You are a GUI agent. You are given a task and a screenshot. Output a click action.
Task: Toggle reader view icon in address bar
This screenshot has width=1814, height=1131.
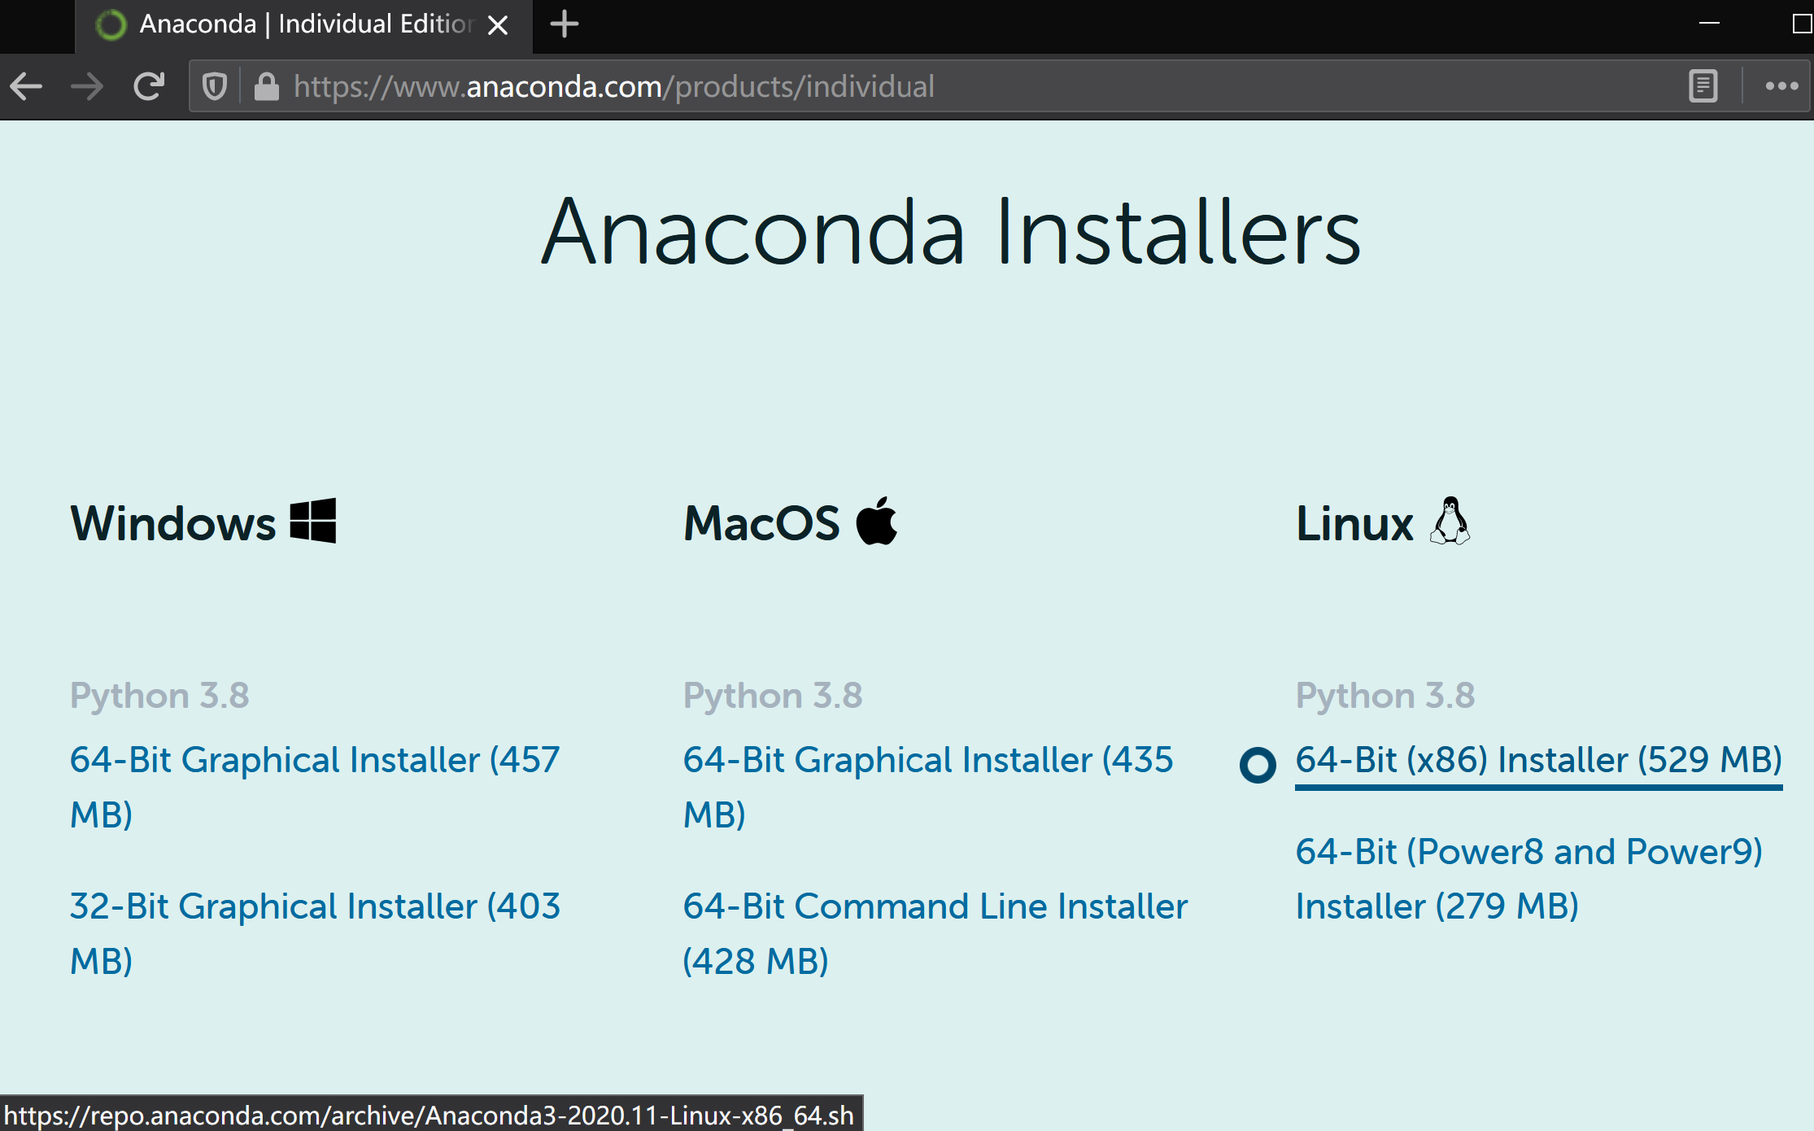(1703, 86)
